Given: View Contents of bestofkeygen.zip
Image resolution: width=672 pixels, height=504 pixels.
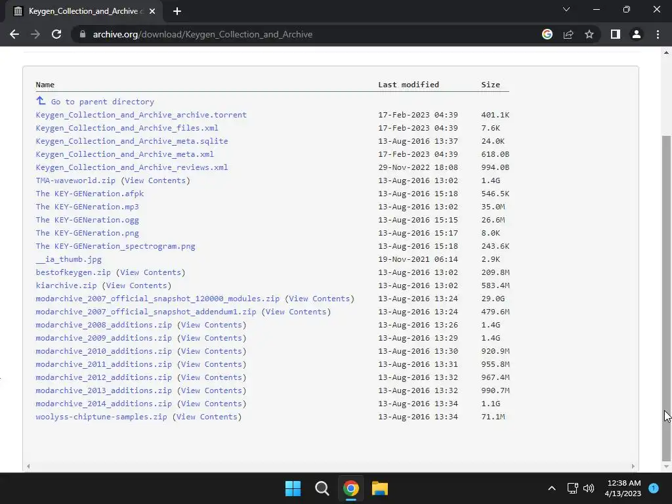Looking at the screenshot, I should (x=150, y=272).
